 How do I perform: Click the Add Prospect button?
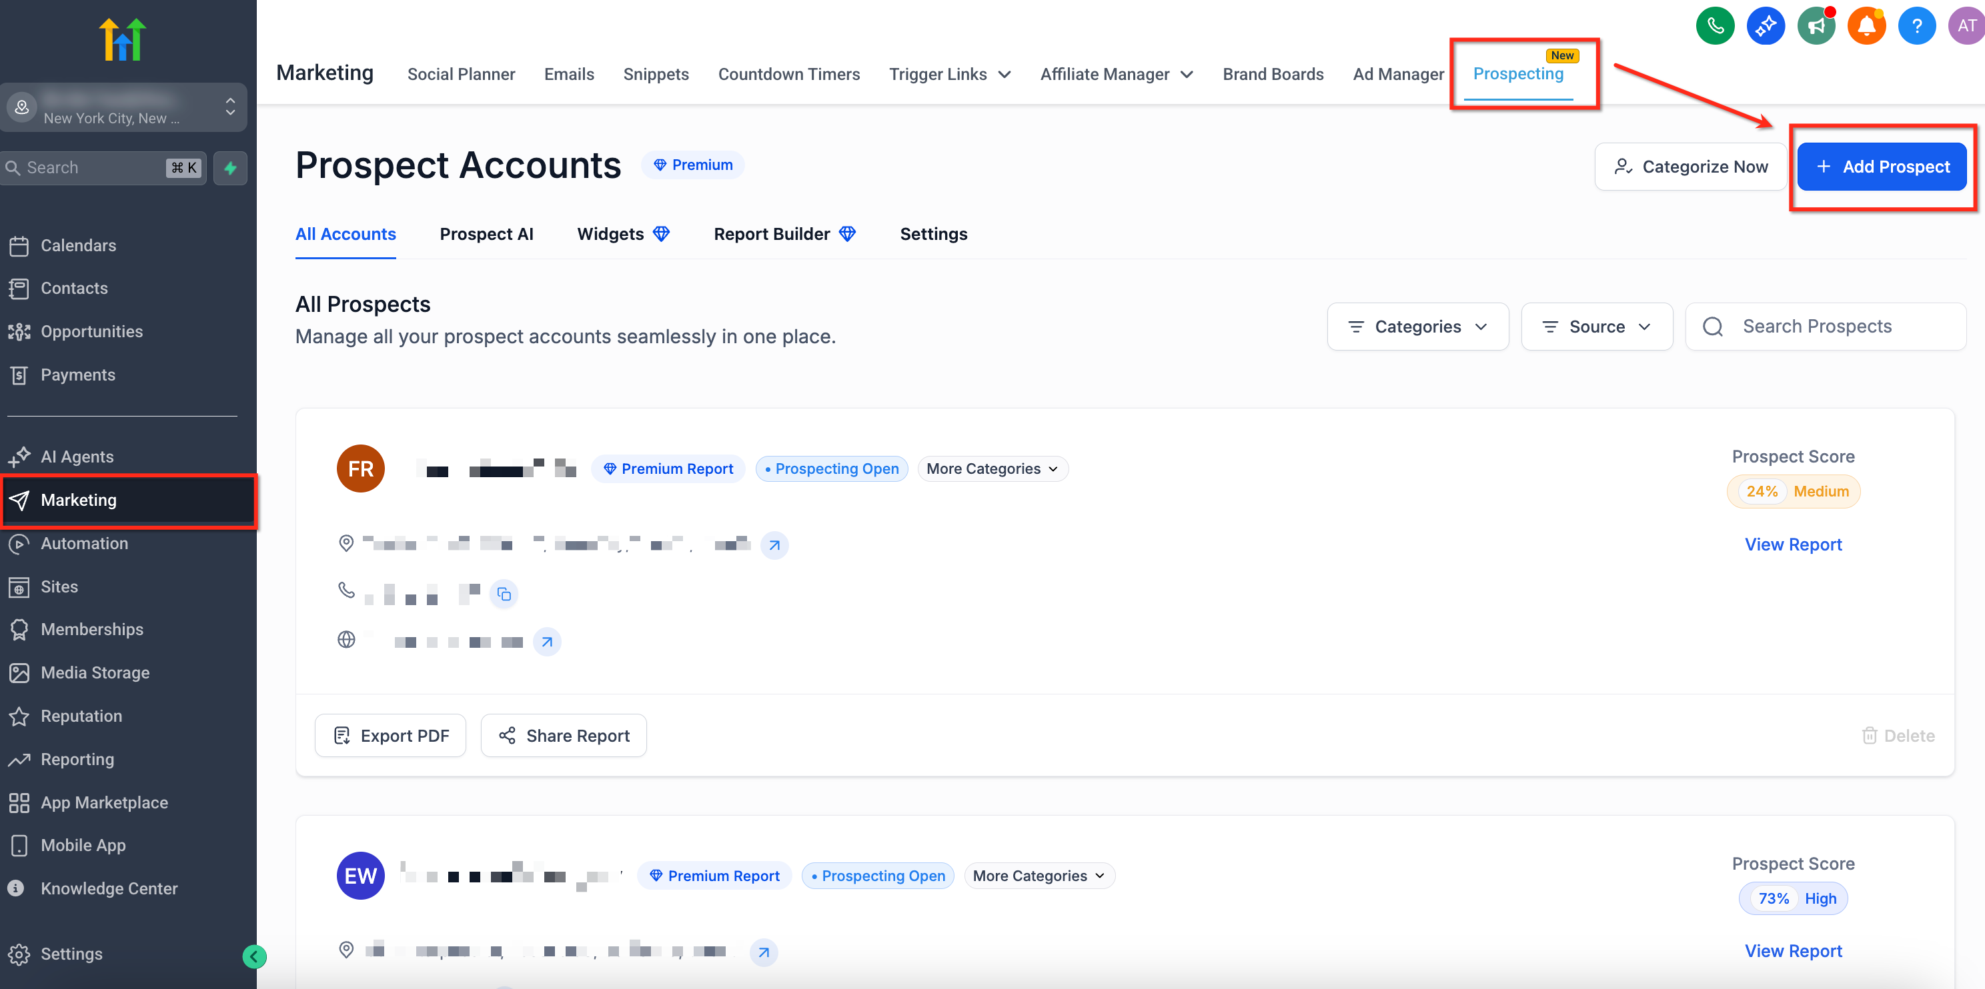pyautogui.click(x=1882, y=166)
